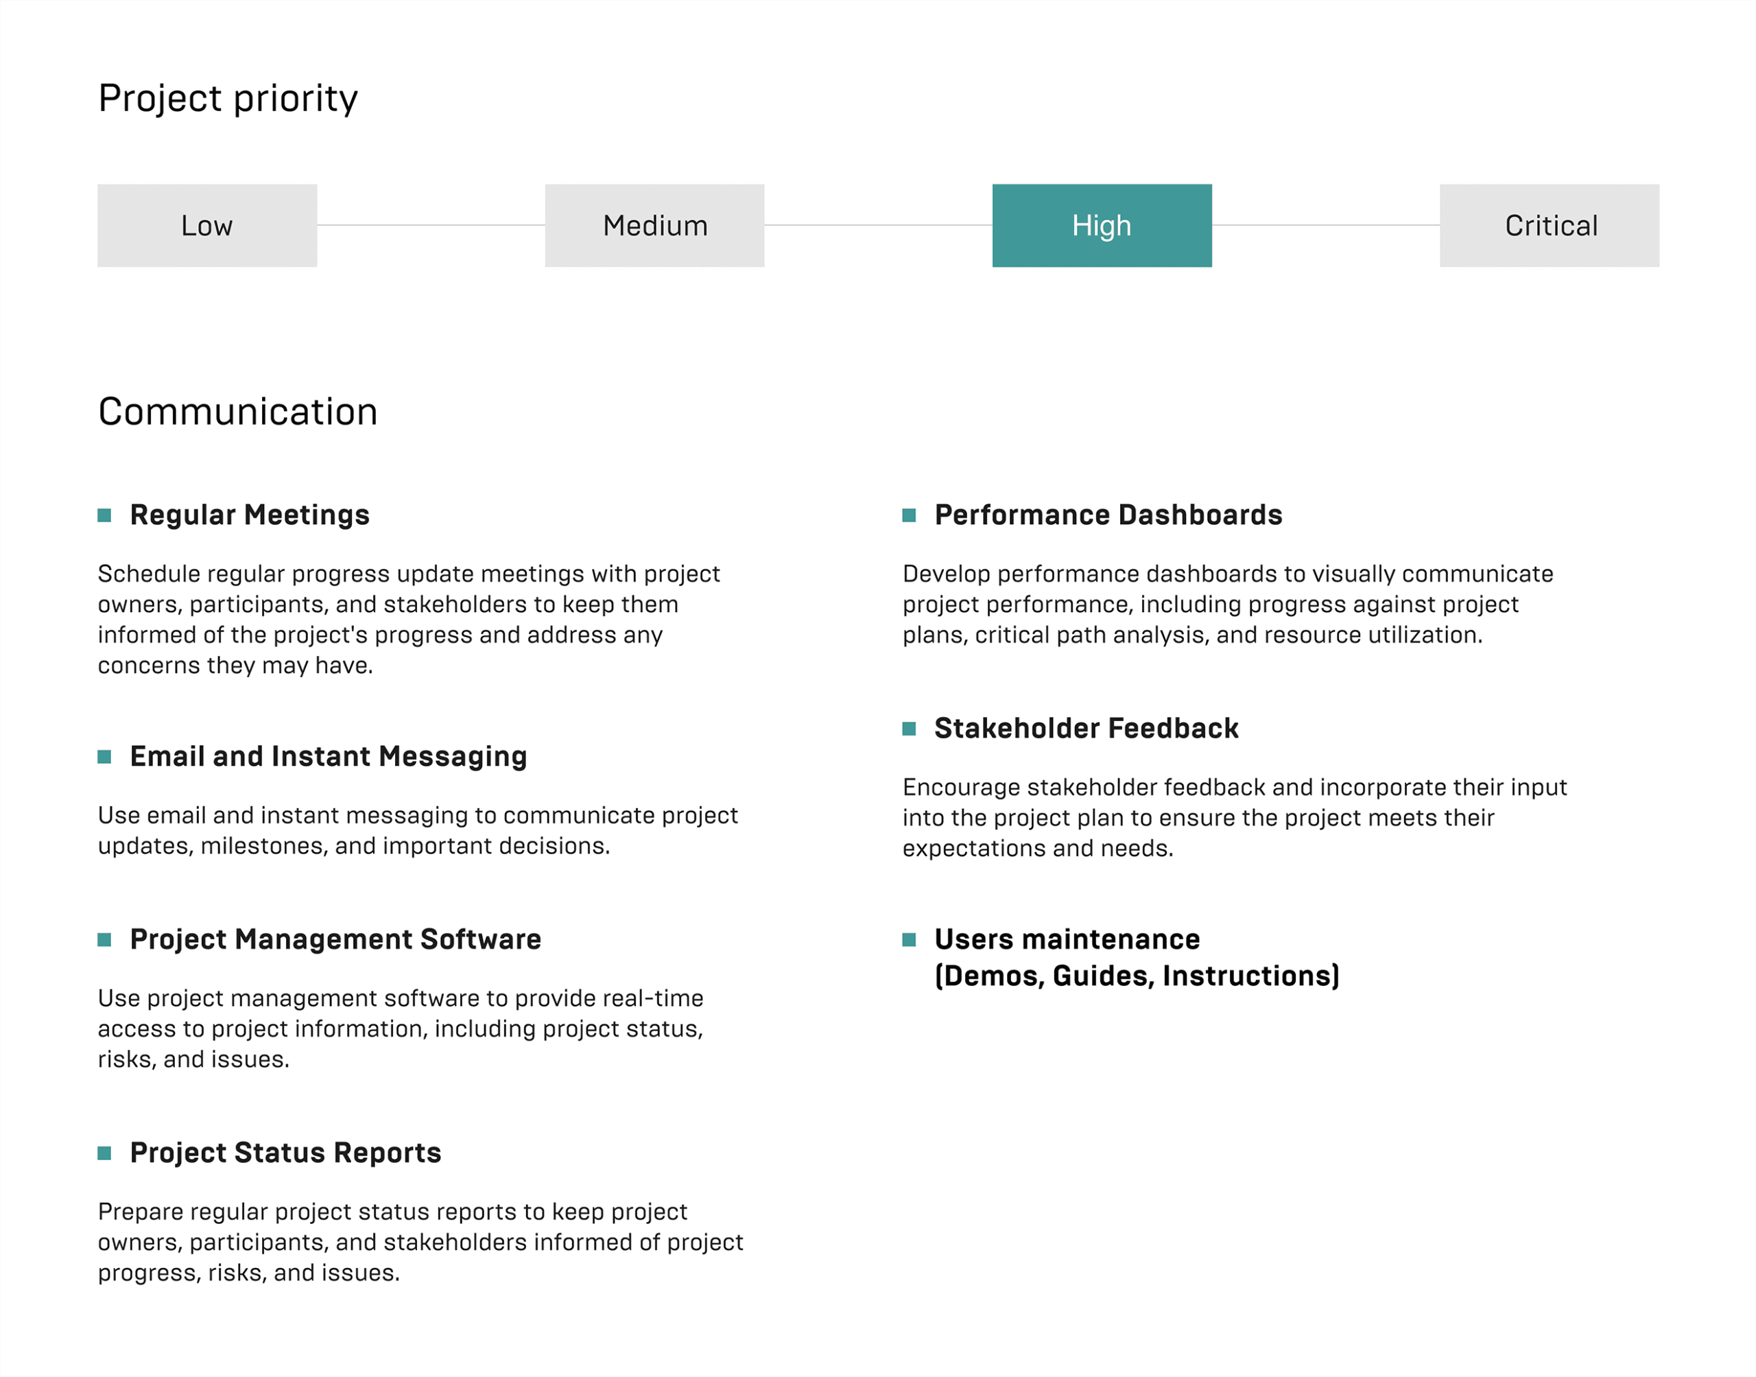Open Users maintenance (Demos, Guides, Instructions)
This screenshot has width=1756, height=1377.
[1137, 958]
